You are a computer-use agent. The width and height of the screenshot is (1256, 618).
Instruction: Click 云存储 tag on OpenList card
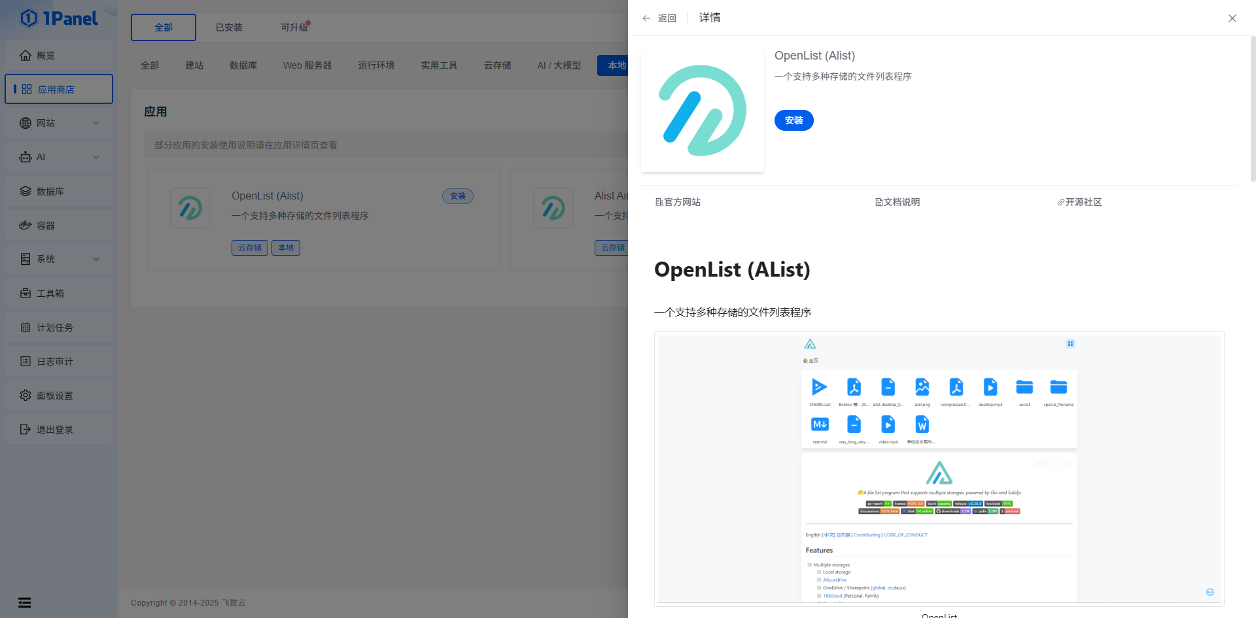coord(250,248)
